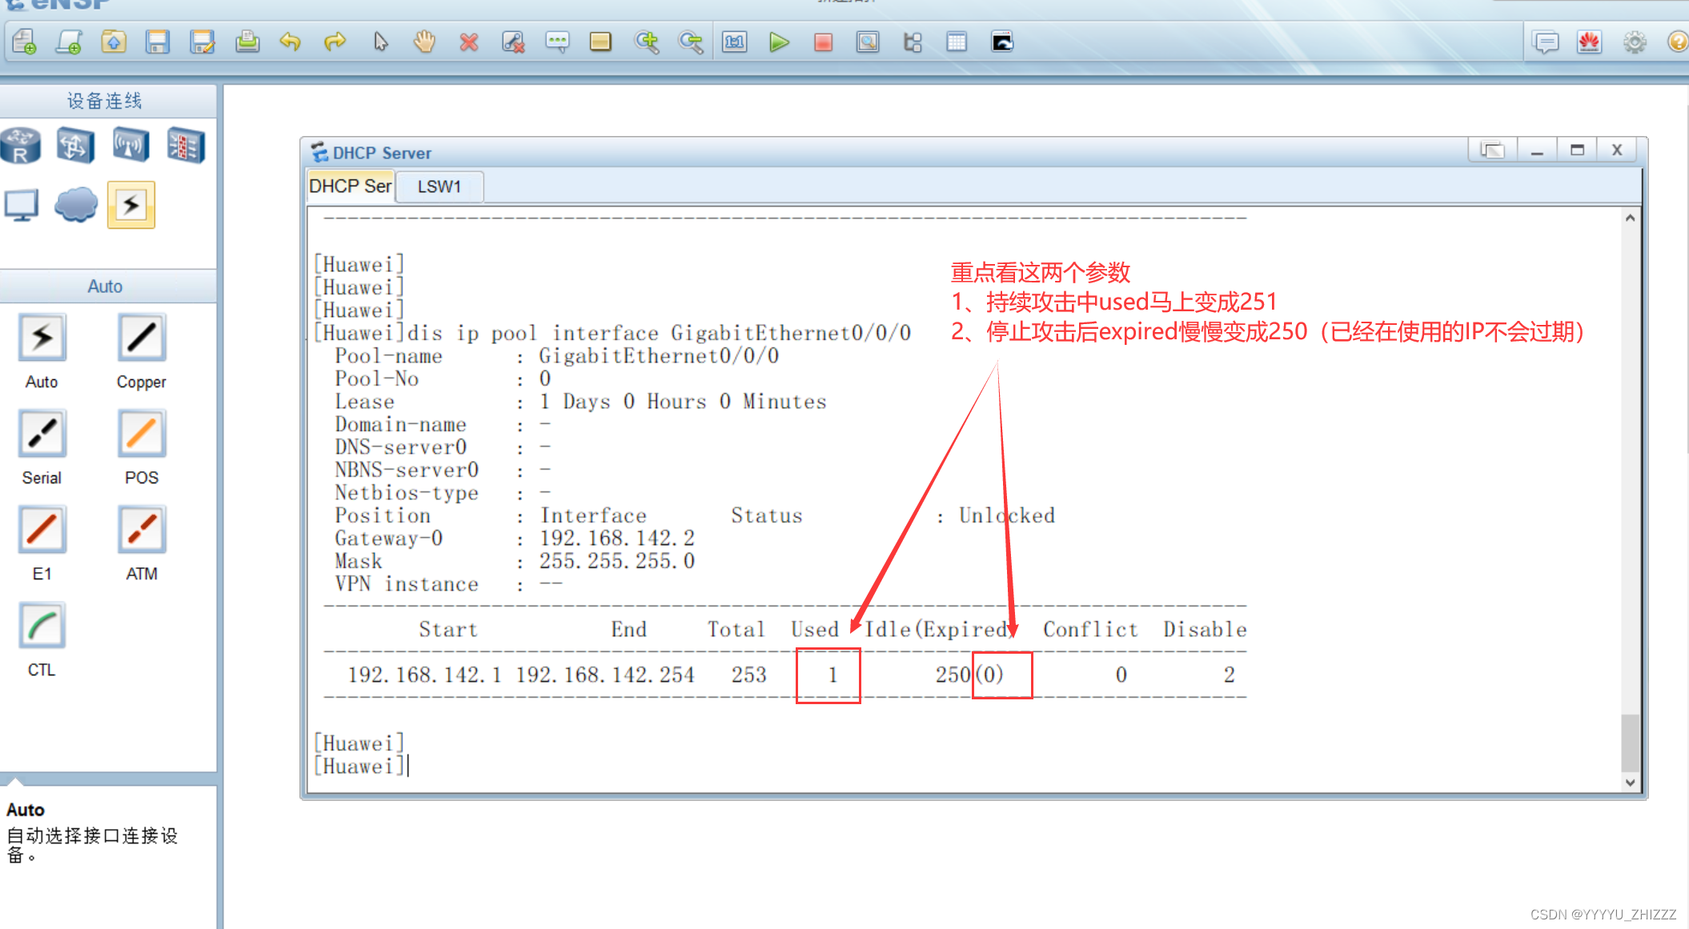The height and width of the screenshot is (929, 1689).
Task: Click the terminal scrollbar down arrow
Action: (x=1630, y=783)
